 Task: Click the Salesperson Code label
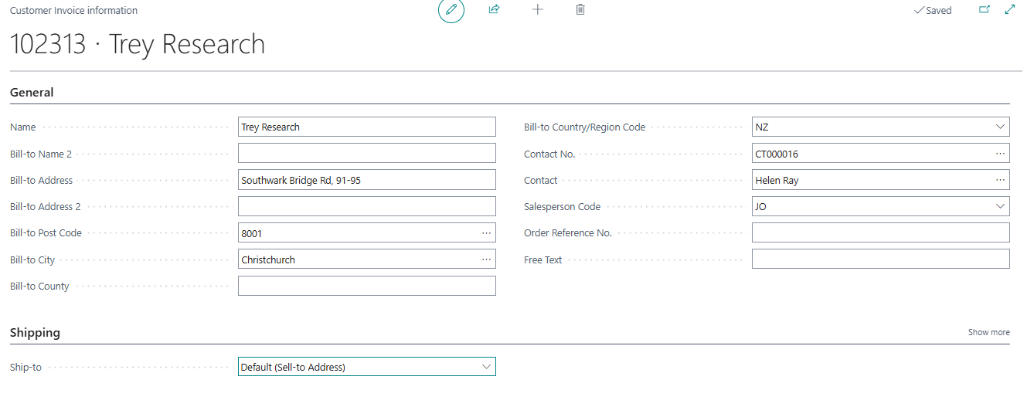(x=562, y=206)
